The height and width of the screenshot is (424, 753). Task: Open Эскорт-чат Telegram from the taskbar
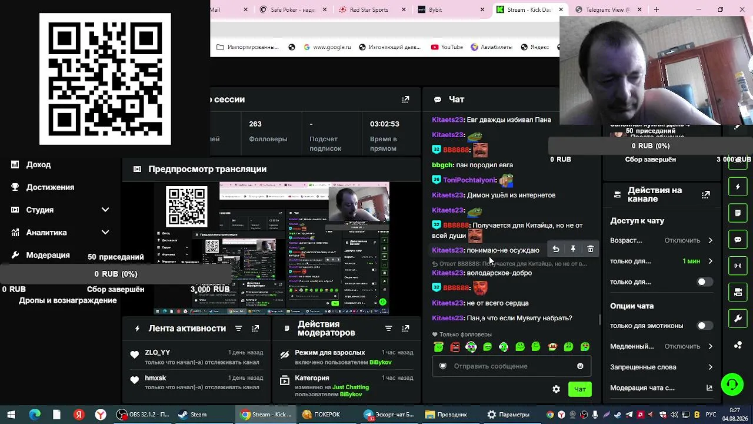[389, 415]
